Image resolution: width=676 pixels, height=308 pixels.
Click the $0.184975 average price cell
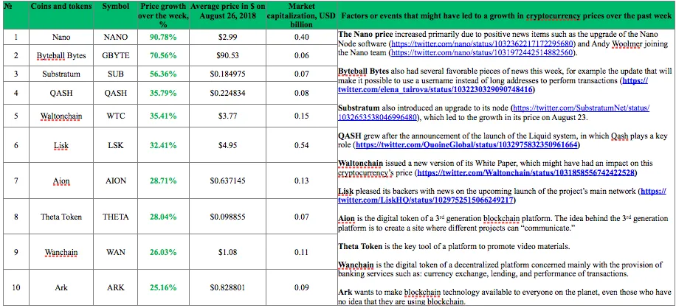(x=227, y=74)
